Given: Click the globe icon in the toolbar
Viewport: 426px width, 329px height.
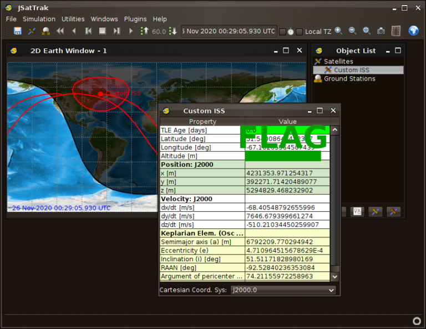Looking at the screenshot, I should 413,31.
